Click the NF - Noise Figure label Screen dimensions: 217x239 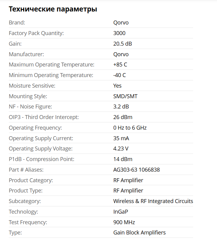click(30, 107)
